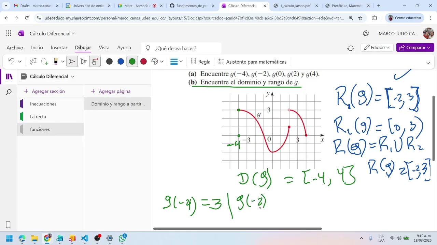Expand more colors dropdown arrow
The height and width of the screenshot is (245, 437).
[161, 62]
